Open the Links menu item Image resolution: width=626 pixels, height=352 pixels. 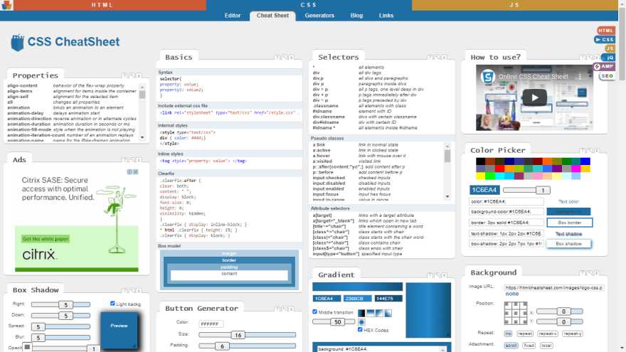pos(386,16)
